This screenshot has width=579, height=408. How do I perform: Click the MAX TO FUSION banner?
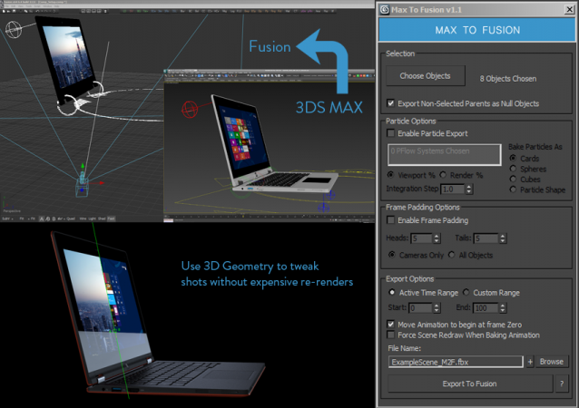[x=477, y=30]
